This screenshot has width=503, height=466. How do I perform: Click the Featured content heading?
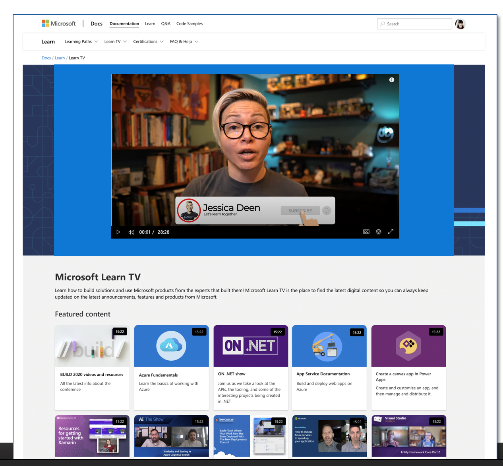pos(83,314)
